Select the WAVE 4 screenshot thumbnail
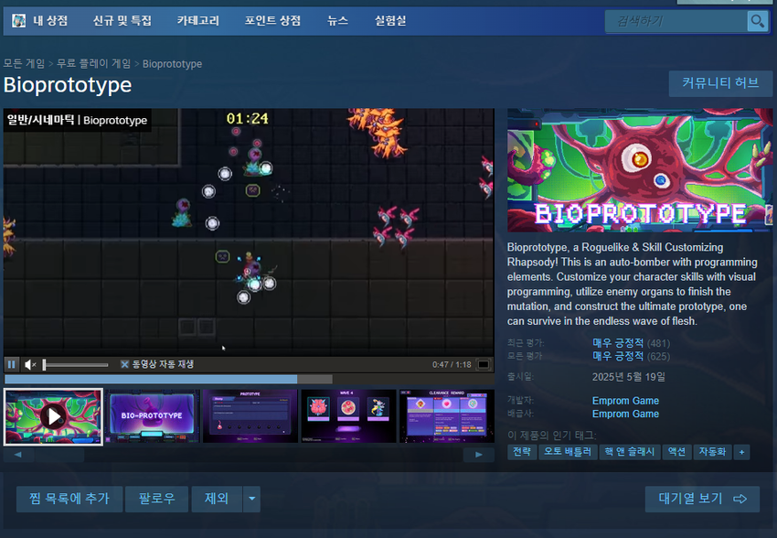Image resolution: width=777 pixels, height=538 pixels. click(x=348, y=416)
